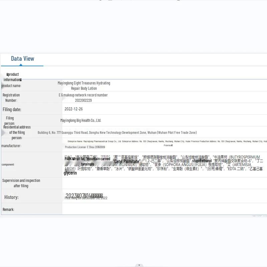Image resolution: width=267 pixels, height=267 pixels.
Task: Select record number 2022002229
Action: point(83,100)
